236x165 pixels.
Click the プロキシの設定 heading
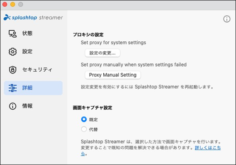88,35
